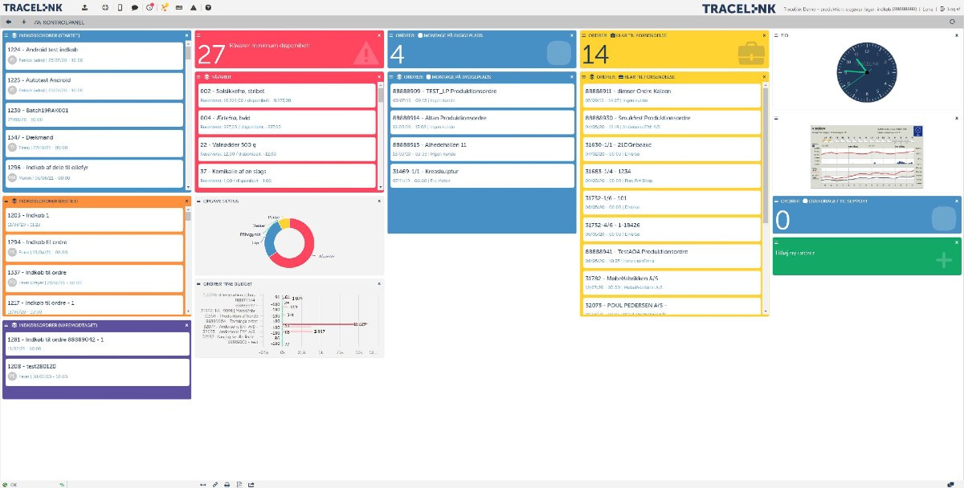Click the print icon in the bottom status bar
The height and width of the screenshot is (488, 964).
pos(227,484)
